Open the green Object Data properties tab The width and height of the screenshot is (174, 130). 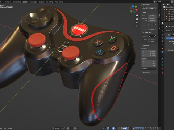point(163,65)
